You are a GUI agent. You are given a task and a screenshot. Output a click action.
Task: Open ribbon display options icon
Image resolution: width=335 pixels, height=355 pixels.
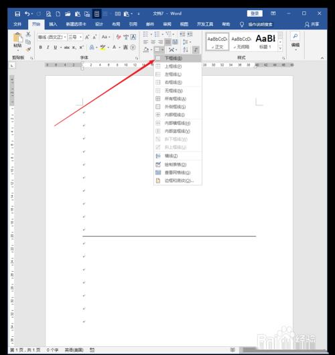273,13
